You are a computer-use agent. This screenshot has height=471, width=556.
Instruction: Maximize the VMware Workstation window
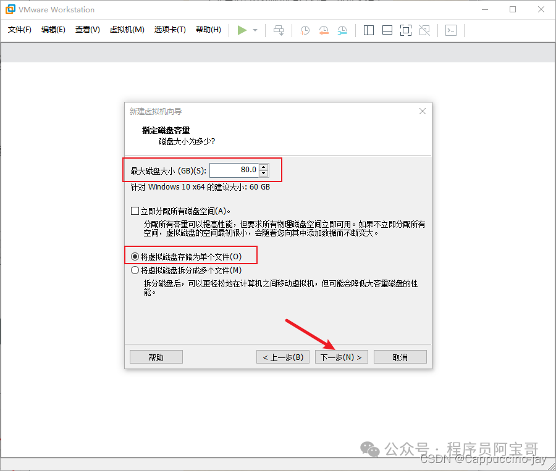(x=513, y=10)
